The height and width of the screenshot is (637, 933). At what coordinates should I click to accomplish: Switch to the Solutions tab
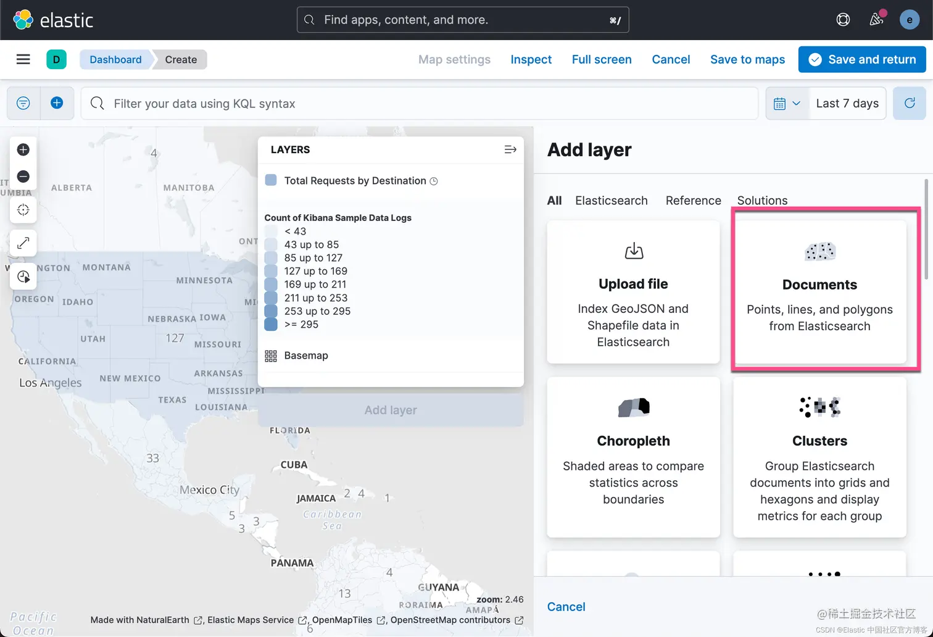(762, 201)
